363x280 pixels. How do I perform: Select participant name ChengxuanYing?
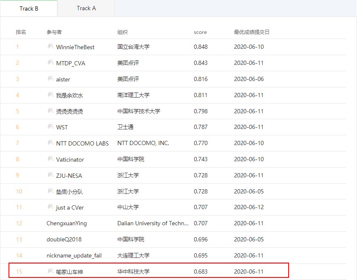point(67,224)
